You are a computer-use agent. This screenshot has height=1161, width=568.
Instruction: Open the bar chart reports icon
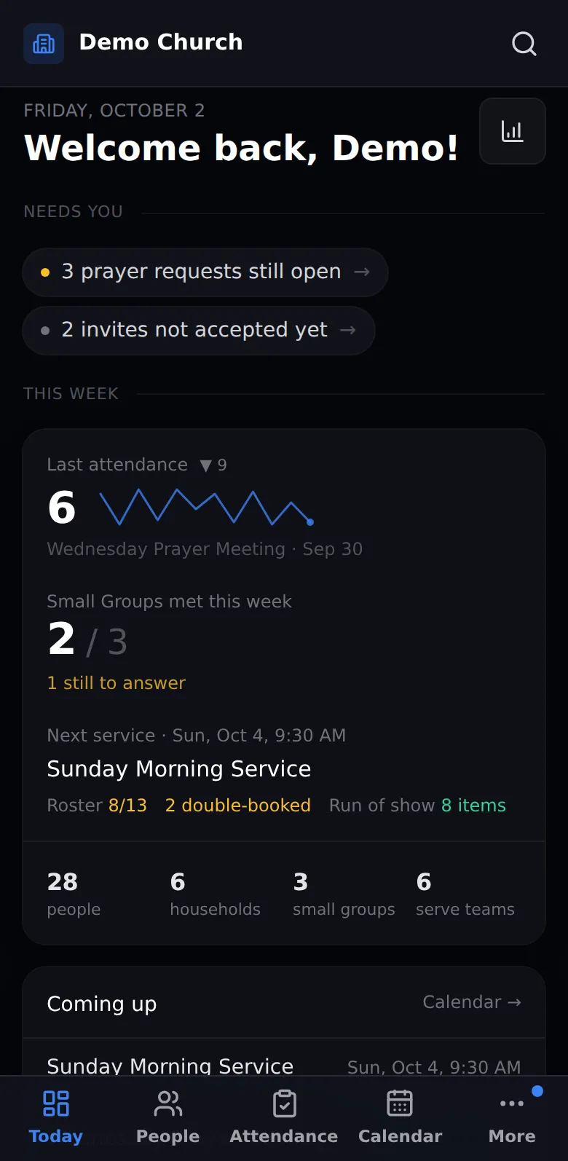tap(513, 131)
